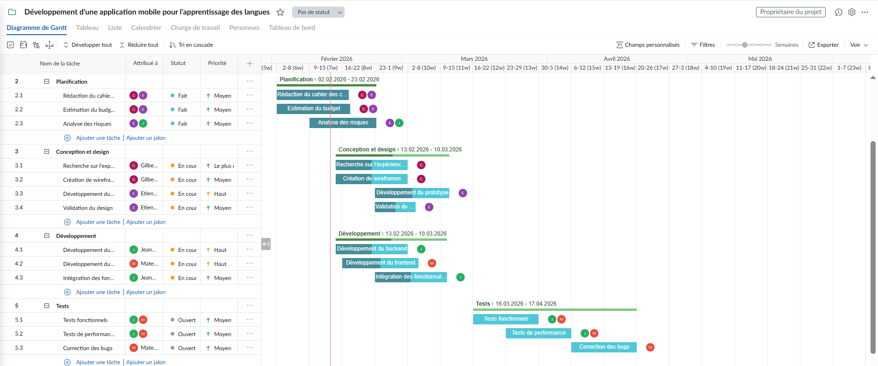Screen dimensions: 878x366
Task: Click Ajouter un jalon under Planification
Action: tap(146, 138)
